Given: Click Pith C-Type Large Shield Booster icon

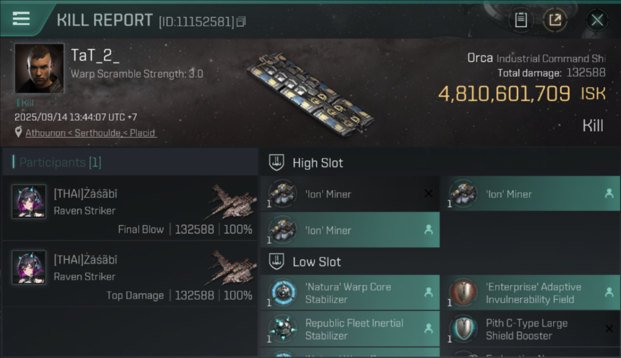Looking at the screenshot, I should [x=463, y=329].
